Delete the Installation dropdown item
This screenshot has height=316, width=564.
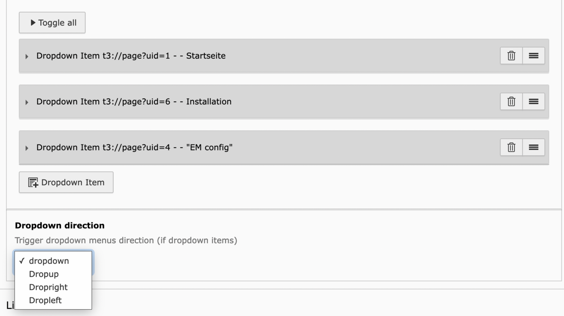[x=511, y=101]
